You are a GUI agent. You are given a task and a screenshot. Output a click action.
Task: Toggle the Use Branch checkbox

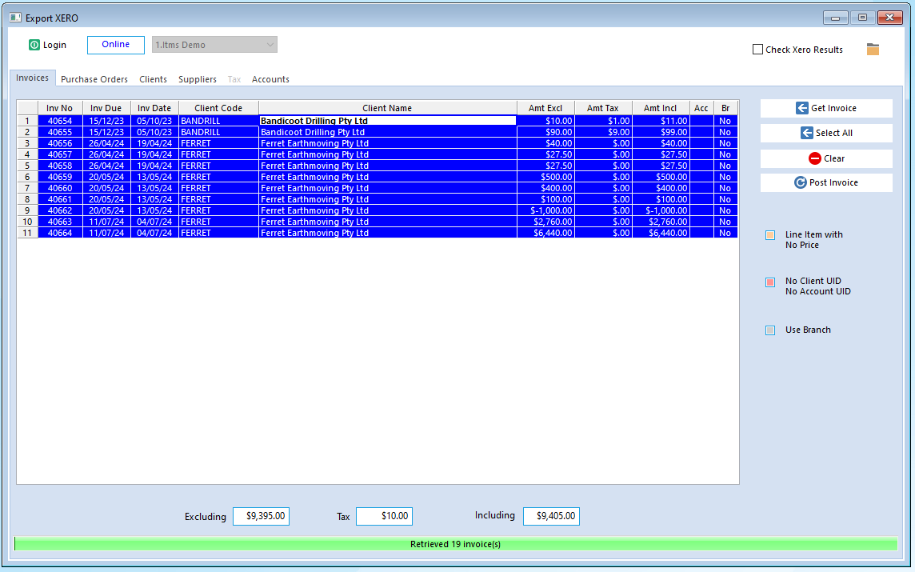coord(770,330)
